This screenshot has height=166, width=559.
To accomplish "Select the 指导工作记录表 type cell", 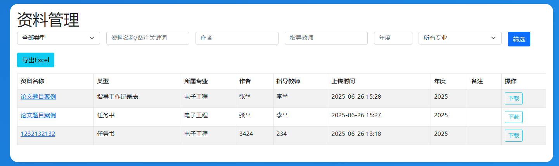I will tap(137, 98).
